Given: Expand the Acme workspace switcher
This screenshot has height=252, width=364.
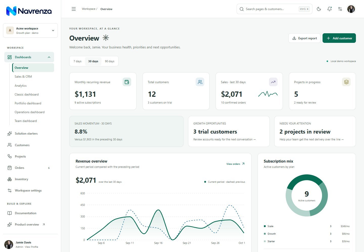Looking at the screenshot, I should 30,30.
